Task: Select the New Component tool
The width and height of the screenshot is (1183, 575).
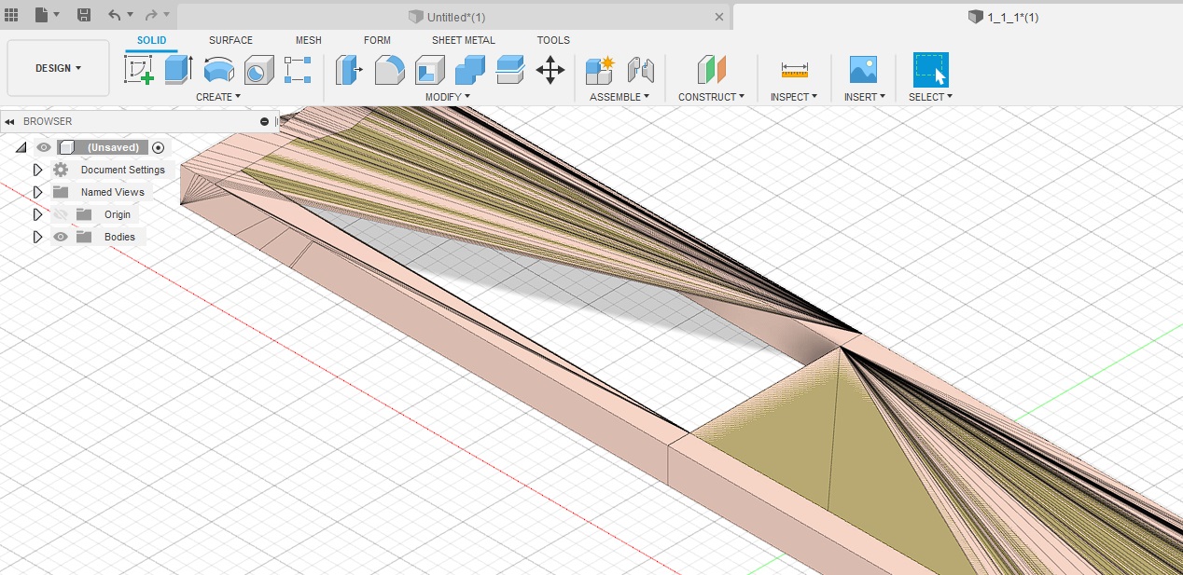Action: [600, 70]
